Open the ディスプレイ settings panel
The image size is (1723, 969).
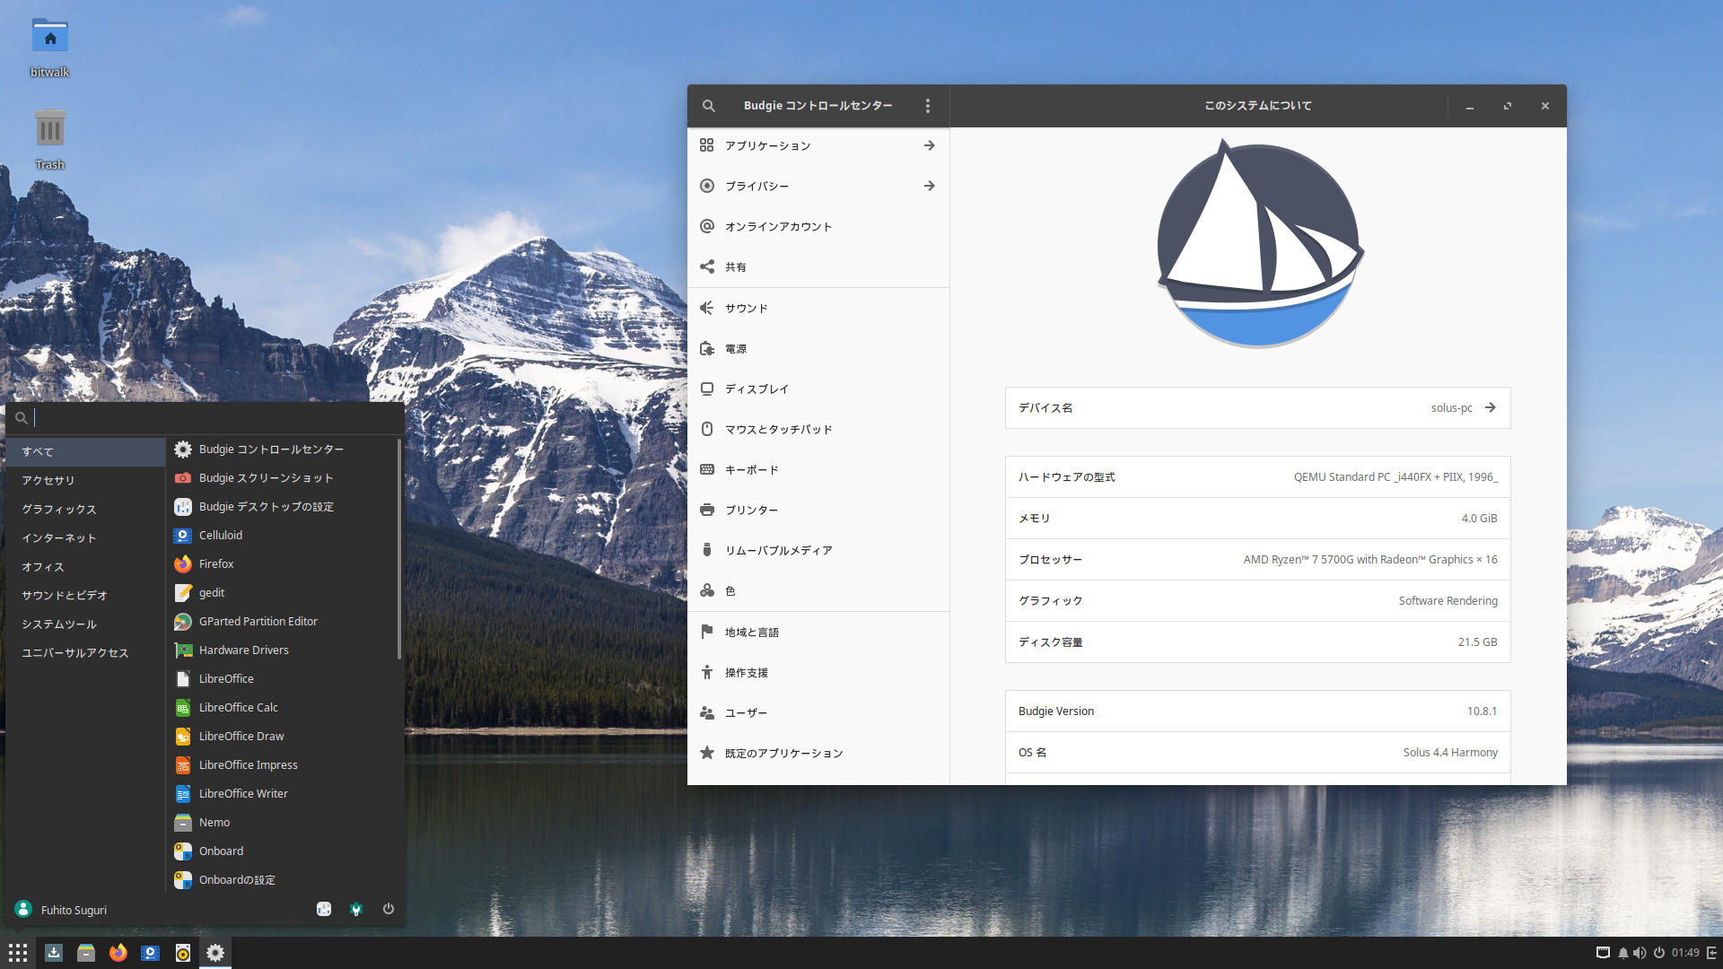(756, 388)
